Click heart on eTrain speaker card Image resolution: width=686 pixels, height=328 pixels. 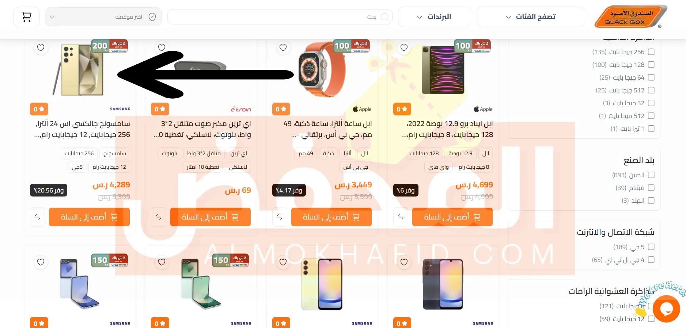tap(162, 47)
